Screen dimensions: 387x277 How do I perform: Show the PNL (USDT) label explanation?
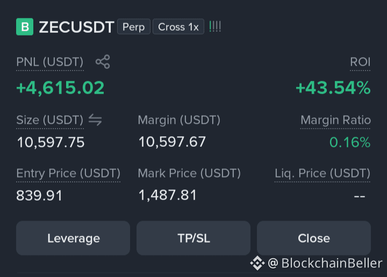tap(50, 62)
